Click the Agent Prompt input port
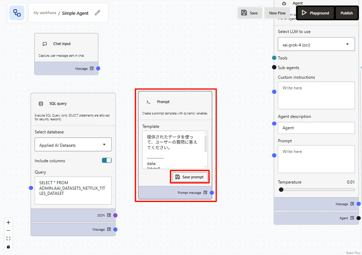 point(274,155)
